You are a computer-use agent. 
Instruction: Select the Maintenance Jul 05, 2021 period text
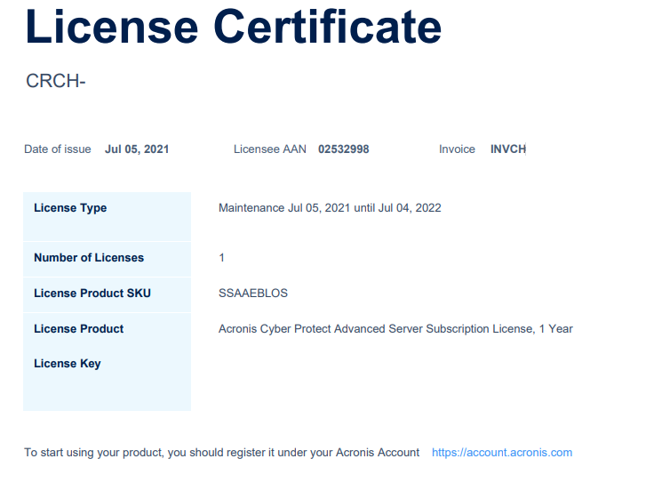click(330, 207)
